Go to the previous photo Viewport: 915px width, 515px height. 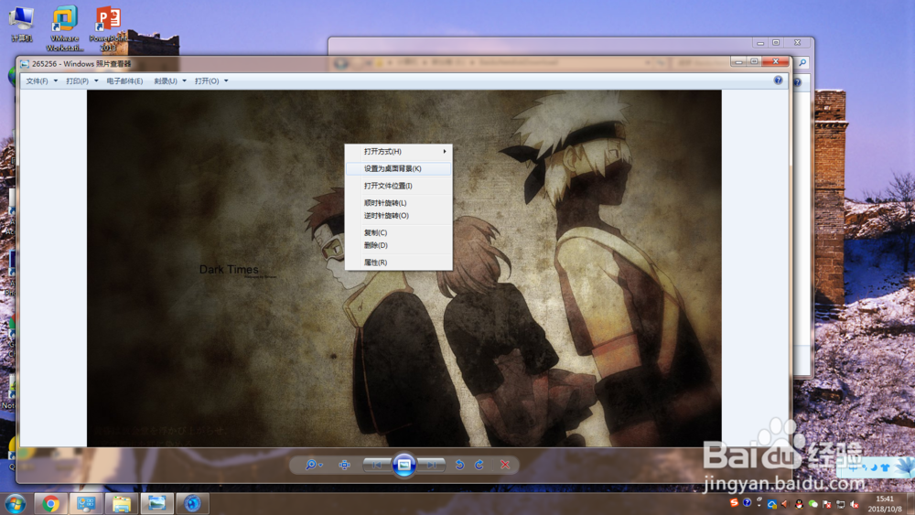[x=377, y=465]
